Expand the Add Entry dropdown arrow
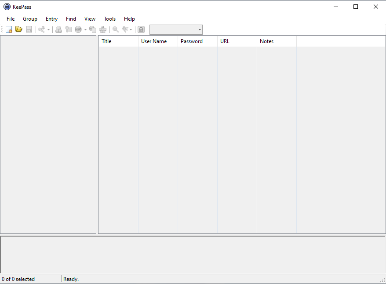The height and width of the screenshot is (284, 386). pos(48,30)
